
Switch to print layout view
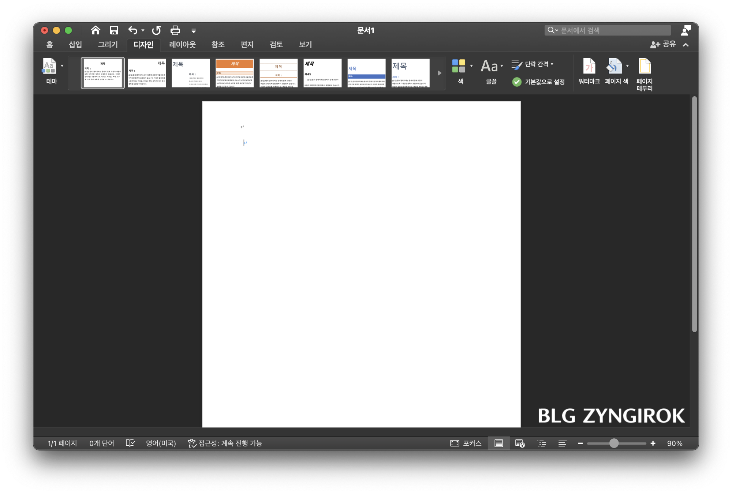[498, 444]
